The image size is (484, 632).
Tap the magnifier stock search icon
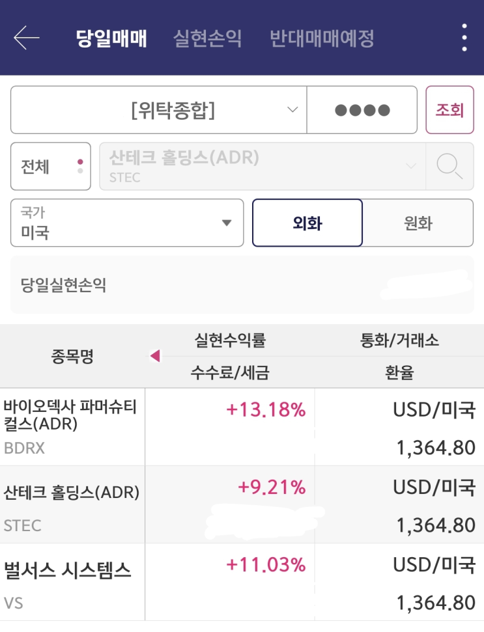449,166
